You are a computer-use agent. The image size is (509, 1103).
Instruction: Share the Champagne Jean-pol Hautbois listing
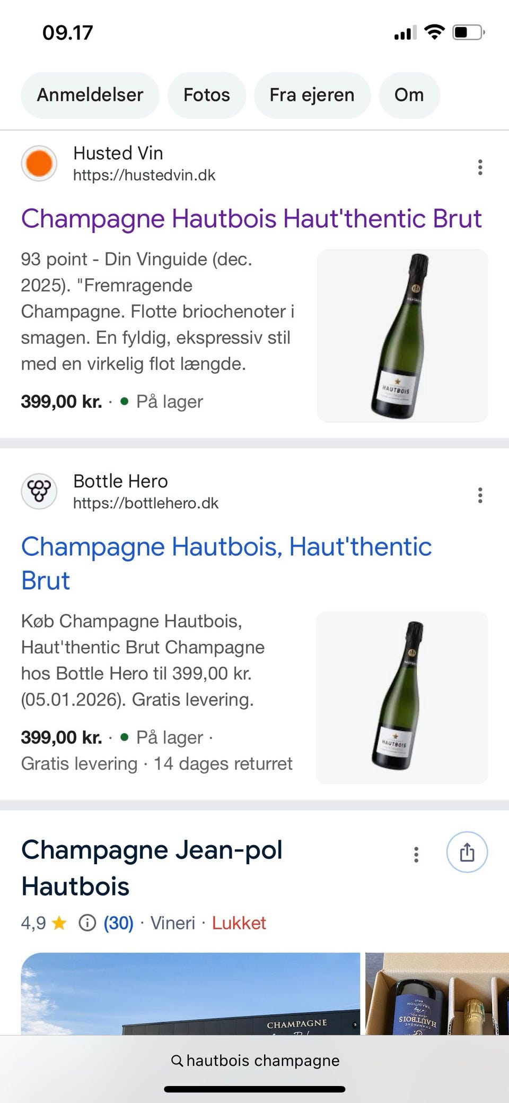click(x=467, y=852)
